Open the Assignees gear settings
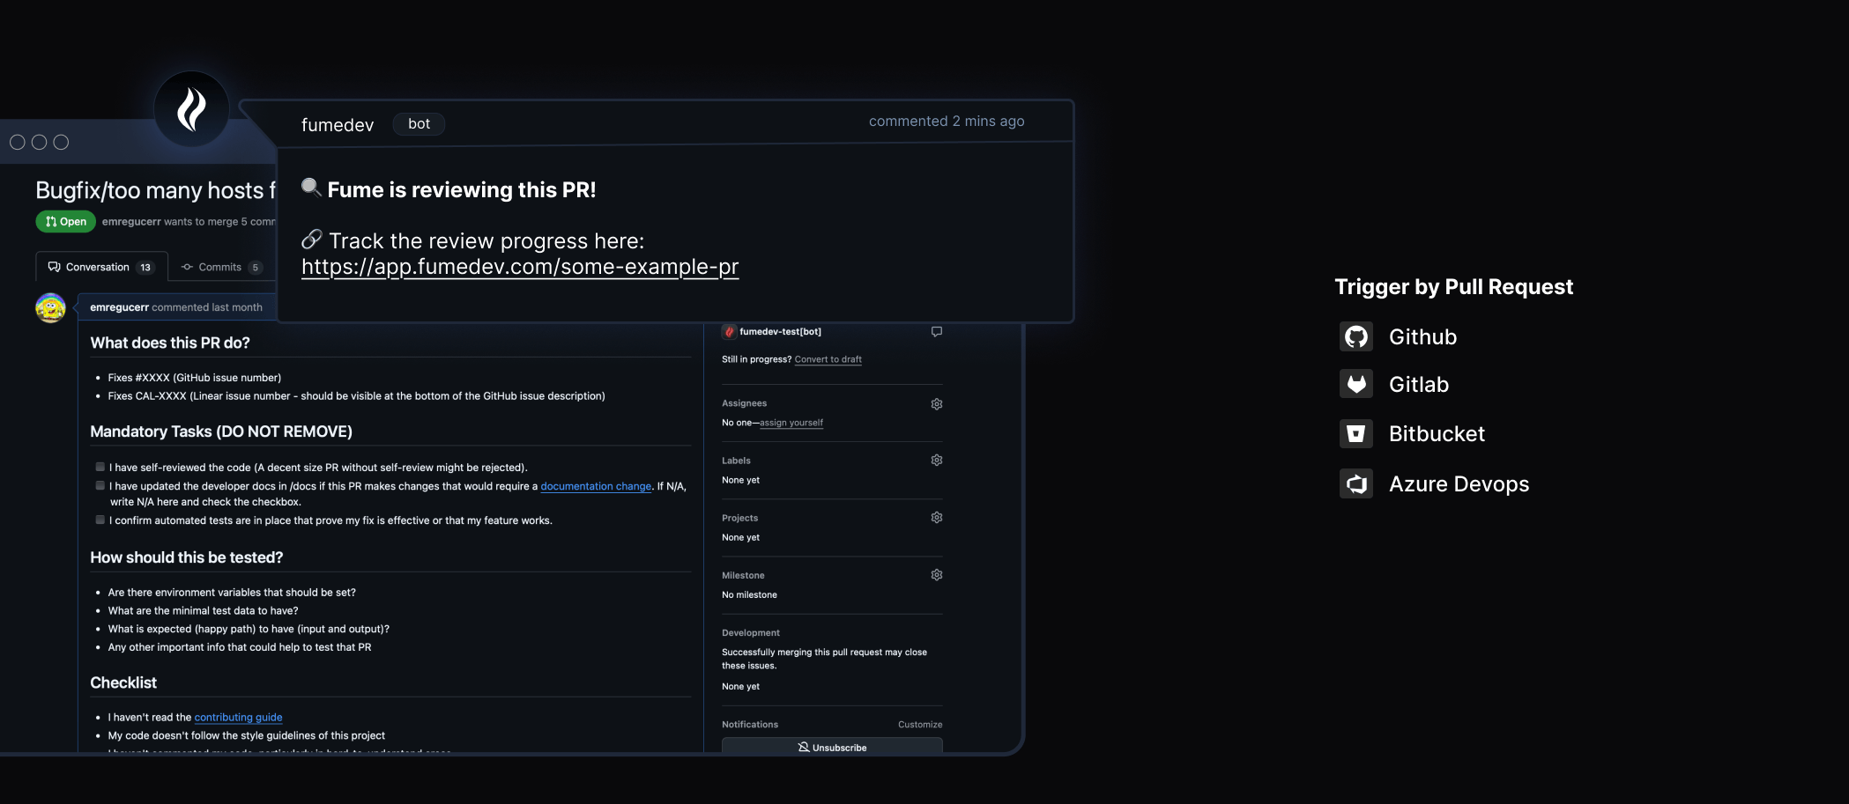The image size is (1849, 804). coord(937,404)
